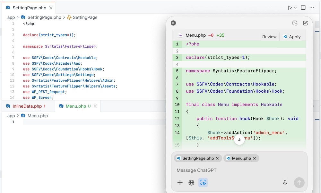
Task: Run the PHP file with play icon
Action: (290, 8)
